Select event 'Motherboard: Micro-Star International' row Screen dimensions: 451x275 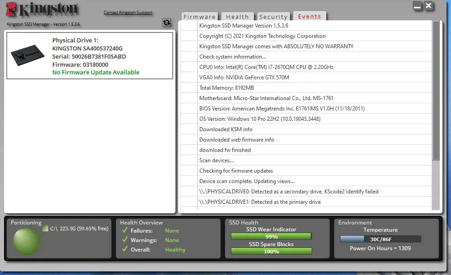[x=306, y=98]
